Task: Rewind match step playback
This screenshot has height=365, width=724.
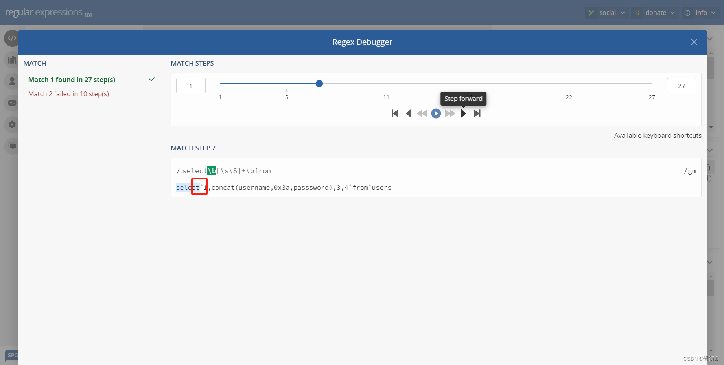Action: pyautogui.click(x=422, y=113)
